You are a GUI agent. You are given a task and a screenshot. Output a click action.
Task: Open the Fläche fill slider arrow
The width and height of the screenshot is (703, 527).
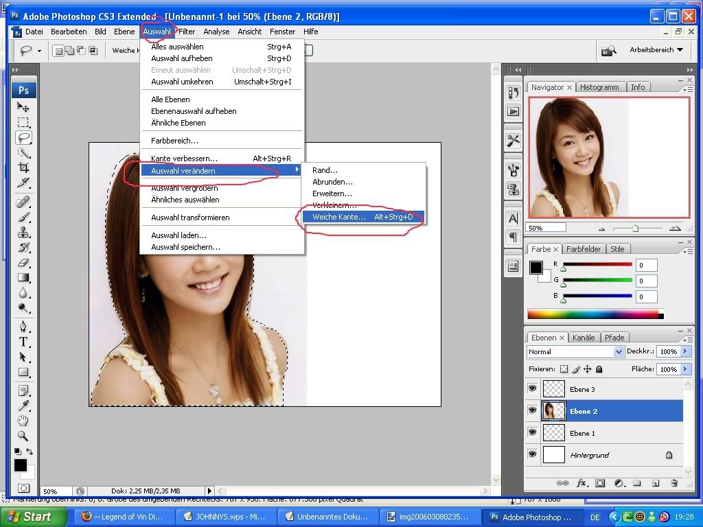point(685,369)
